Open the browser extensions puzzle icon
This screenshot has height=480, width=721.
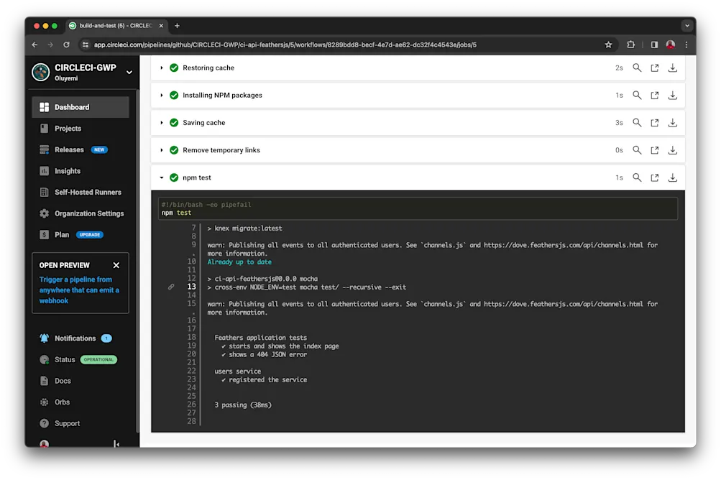click(x=631, y=45)
